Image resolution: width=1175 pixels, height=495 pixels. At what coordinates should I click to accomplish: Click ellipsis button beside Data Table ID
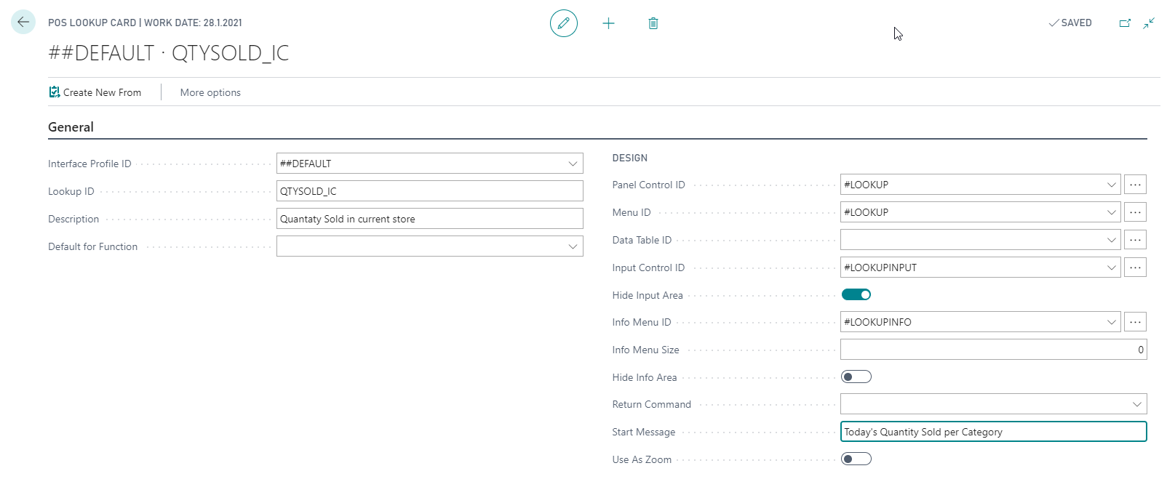(x=1135, y=240)
